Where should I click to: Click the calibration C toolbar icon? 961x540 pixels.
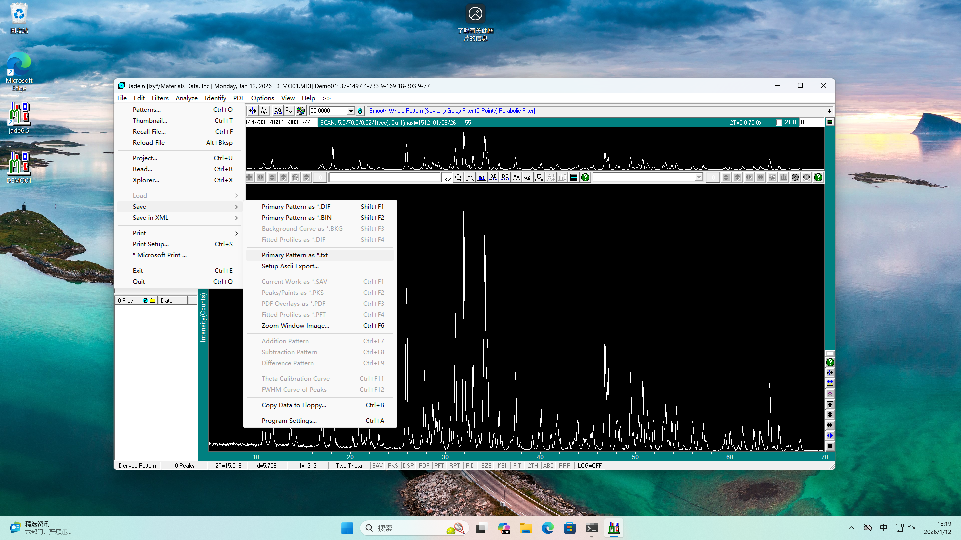[539, 178]
